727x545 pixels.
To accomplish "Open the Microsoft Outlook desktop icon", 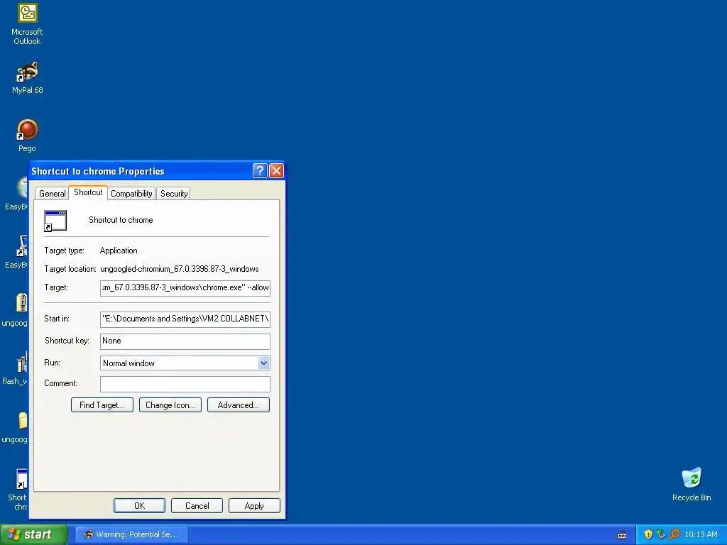I will pos(27,23).
